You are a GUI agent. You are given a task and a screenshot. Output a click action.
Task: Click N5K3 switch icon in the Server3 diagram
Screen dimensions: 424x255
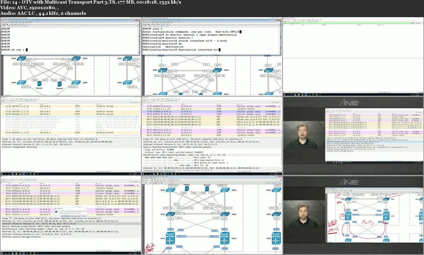(21, 59)
